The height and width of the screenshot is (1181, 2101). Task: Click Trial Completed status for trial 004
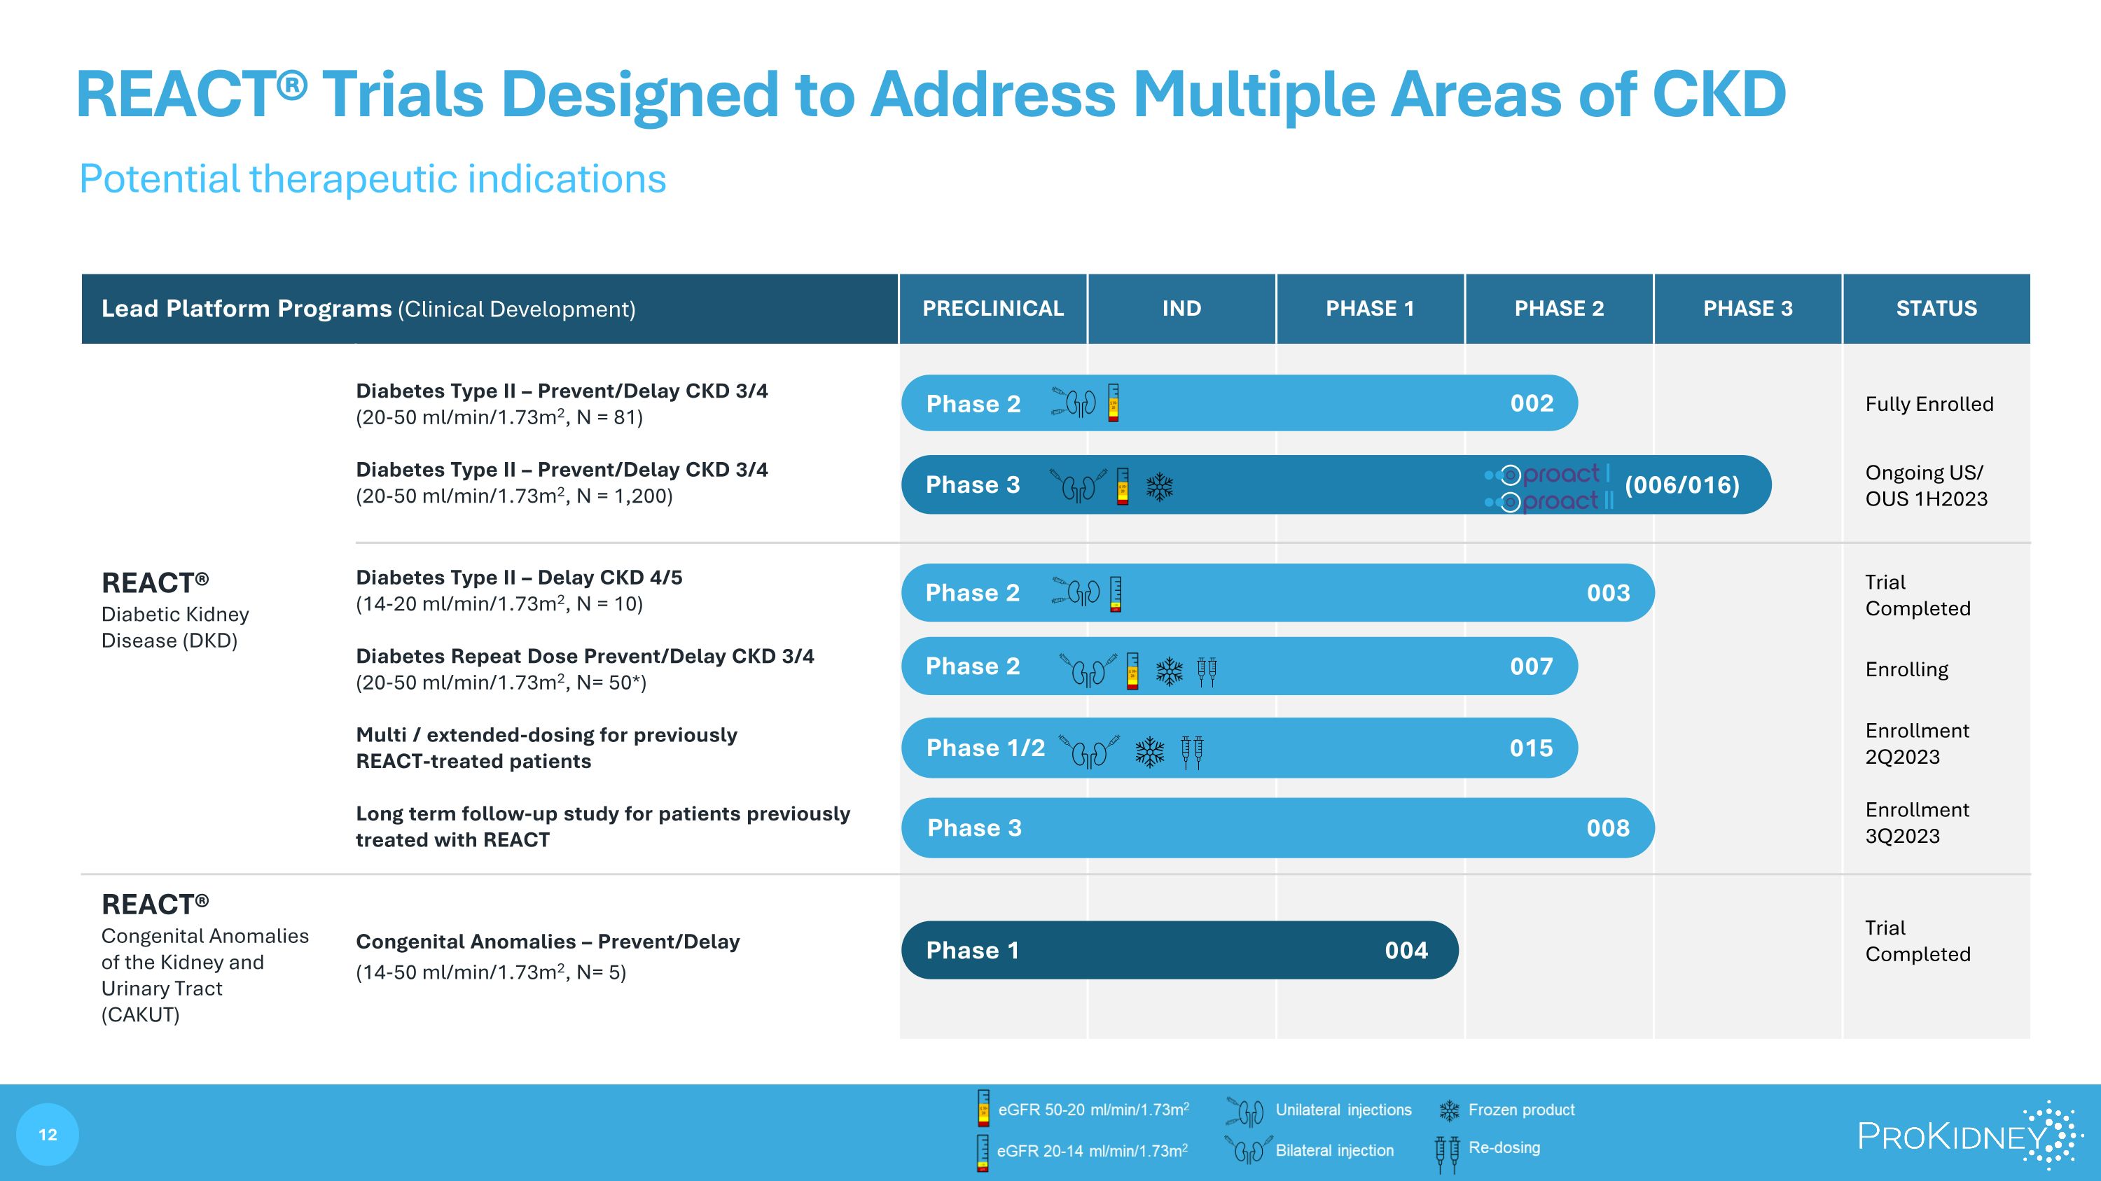tap(1918, 941)
